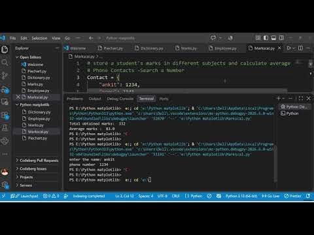Screen dimensions: 314x235
Task: Switch to the Debug Console tab
Action: [120, 99]
